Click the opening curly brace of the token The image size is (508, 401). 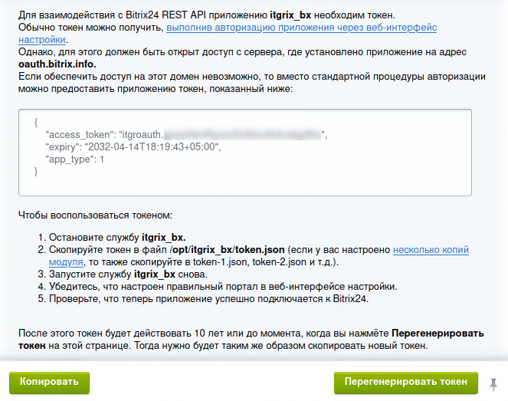(36, 123)
